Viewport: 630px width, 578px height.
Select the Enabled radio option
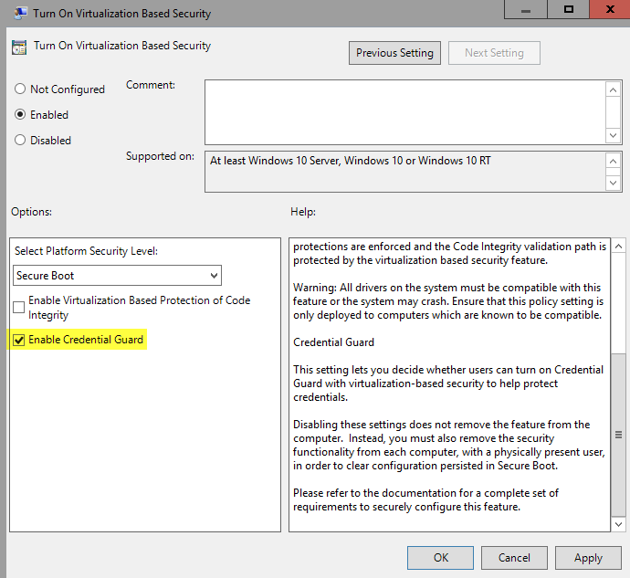(20, 115)
